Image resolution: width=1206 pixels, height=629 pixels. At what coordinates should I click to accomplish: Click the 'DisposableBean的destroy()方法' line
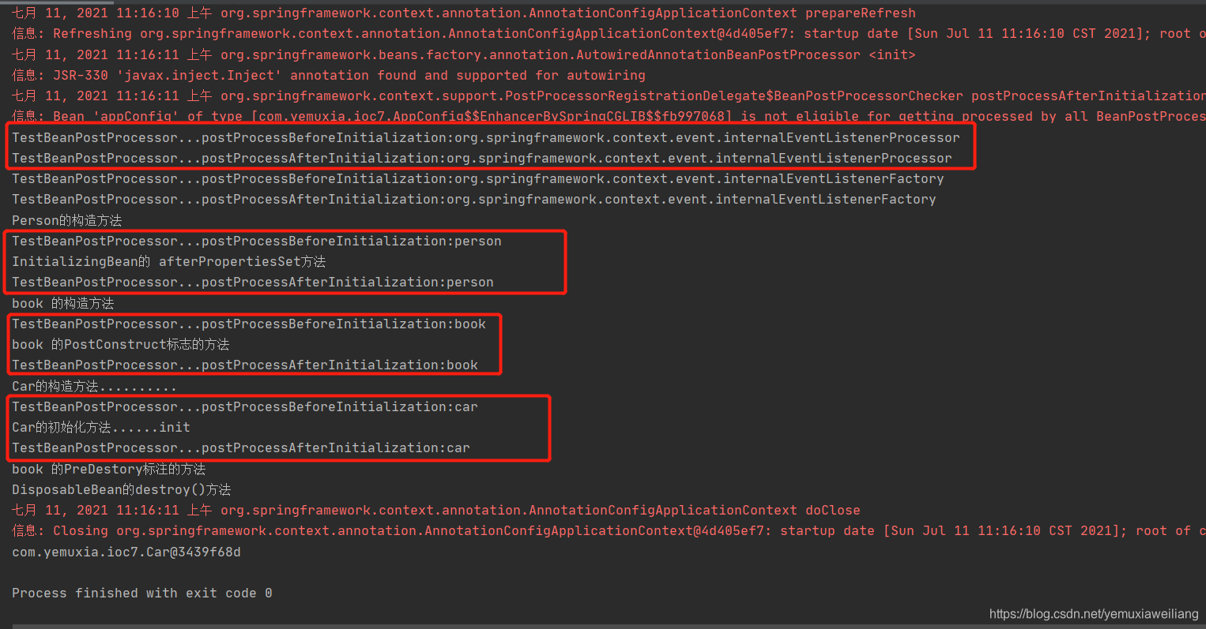click(122, 490)
